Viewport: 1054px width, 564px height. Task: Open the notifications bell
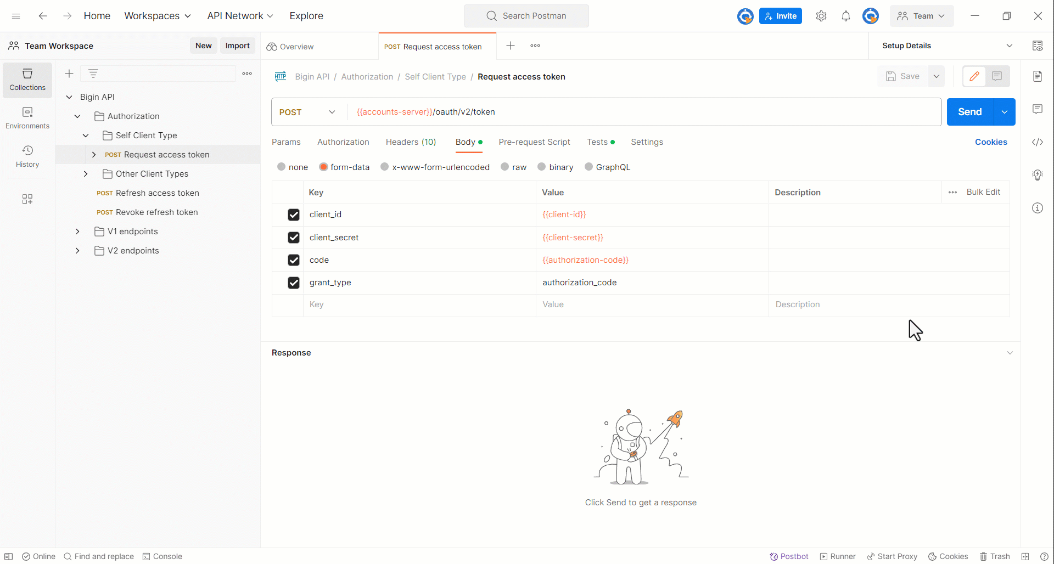[x=846, y=16]
